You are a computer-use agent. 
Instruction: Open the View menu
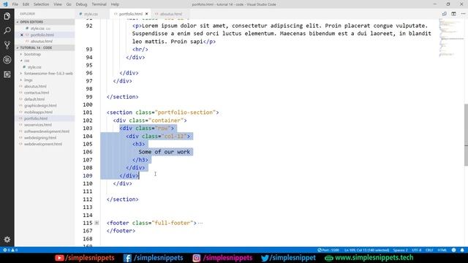58,4
